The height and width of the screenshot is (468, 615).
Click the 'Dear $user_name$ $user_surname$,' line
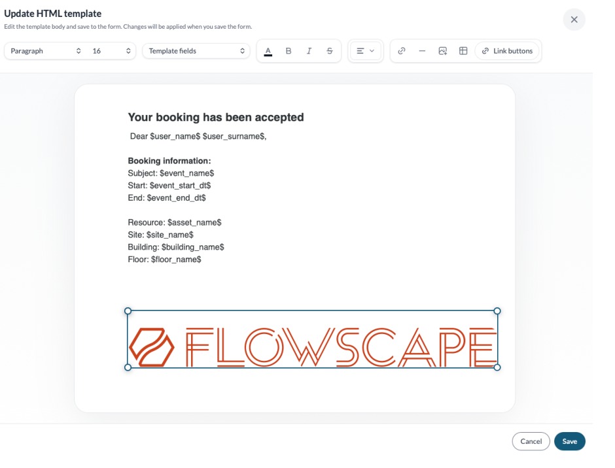click(198, 136)
